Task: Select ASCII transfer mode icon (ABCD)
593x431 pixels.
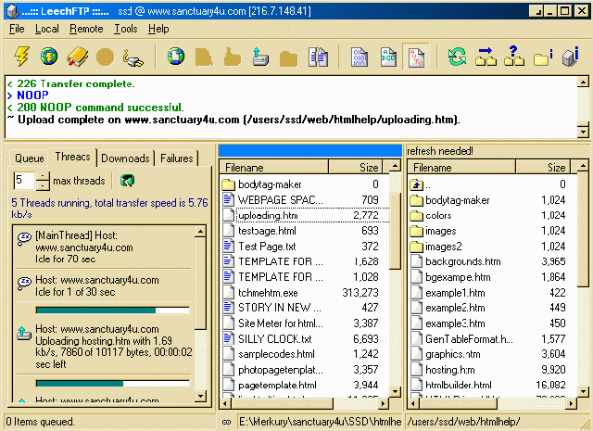Action: click(x=388, y=57)
